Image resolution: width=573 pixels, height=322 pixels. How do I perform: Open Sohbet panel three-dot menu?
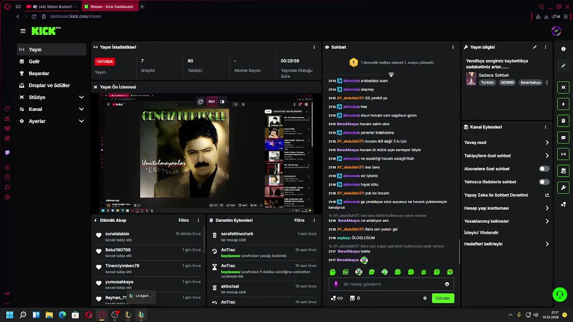[x=453, y=47]
